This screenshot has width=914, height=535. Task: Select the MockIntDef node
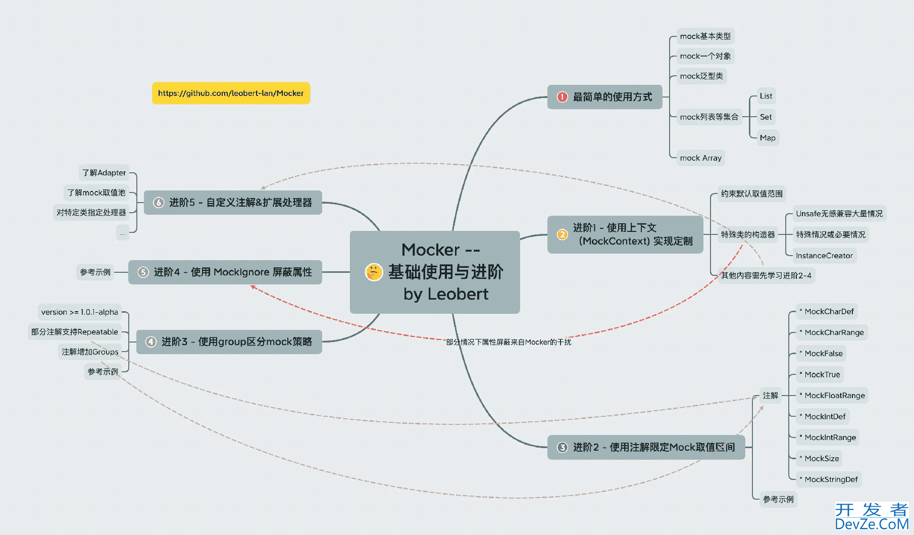[823, 416]
